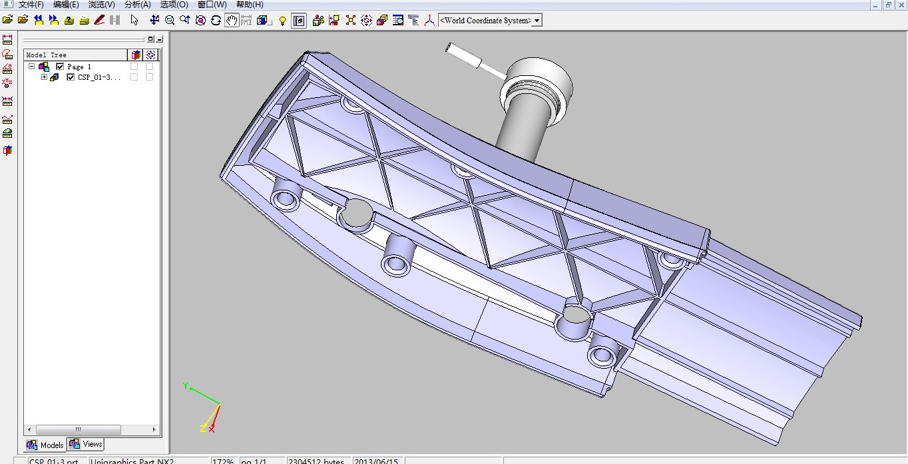Click the fit-all expand arrows icon

pyautogui.click(x=351, y=20)
